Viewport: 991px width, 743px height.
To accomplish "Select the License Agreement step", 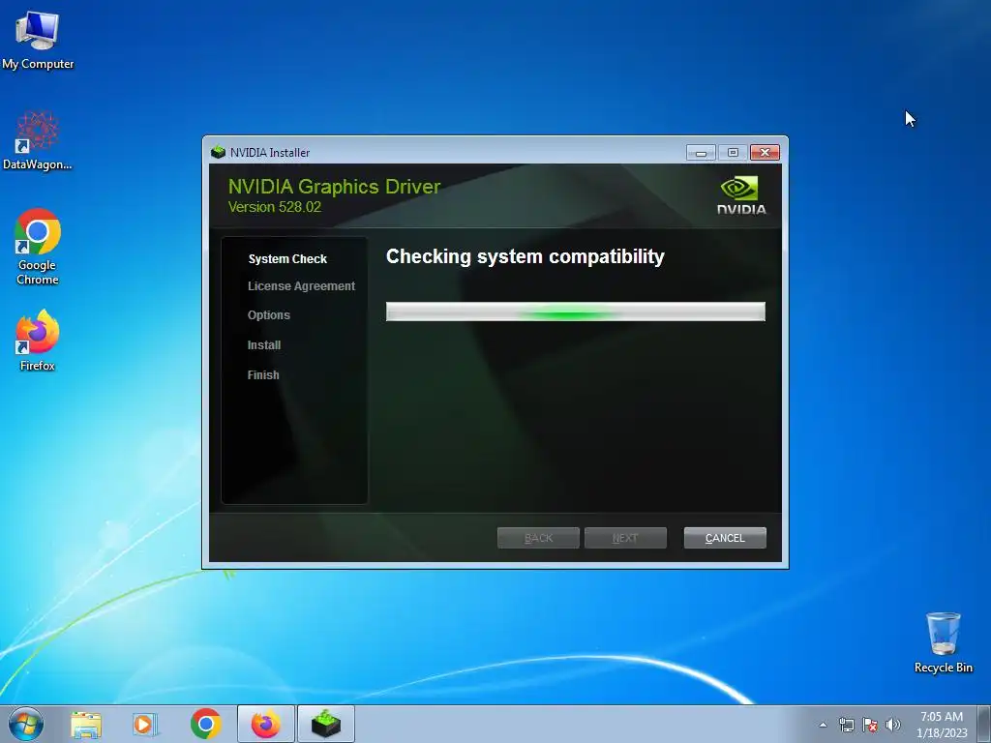I will click(x=302, y=286).
